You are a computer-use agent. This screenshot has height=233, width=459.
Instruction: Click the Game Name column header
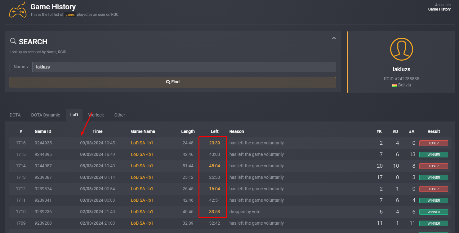point(143,131)
